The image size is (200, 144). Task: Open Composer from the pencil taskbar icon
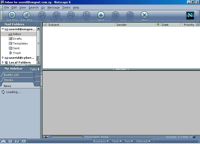(x=17, y=141)
